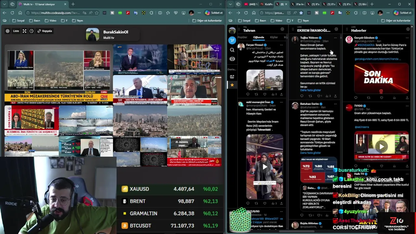This screenshot has height=234, width=416.
Task: Open SON DAKİKA image in Gerçek Gündem post
Action: tap(382, 79)
